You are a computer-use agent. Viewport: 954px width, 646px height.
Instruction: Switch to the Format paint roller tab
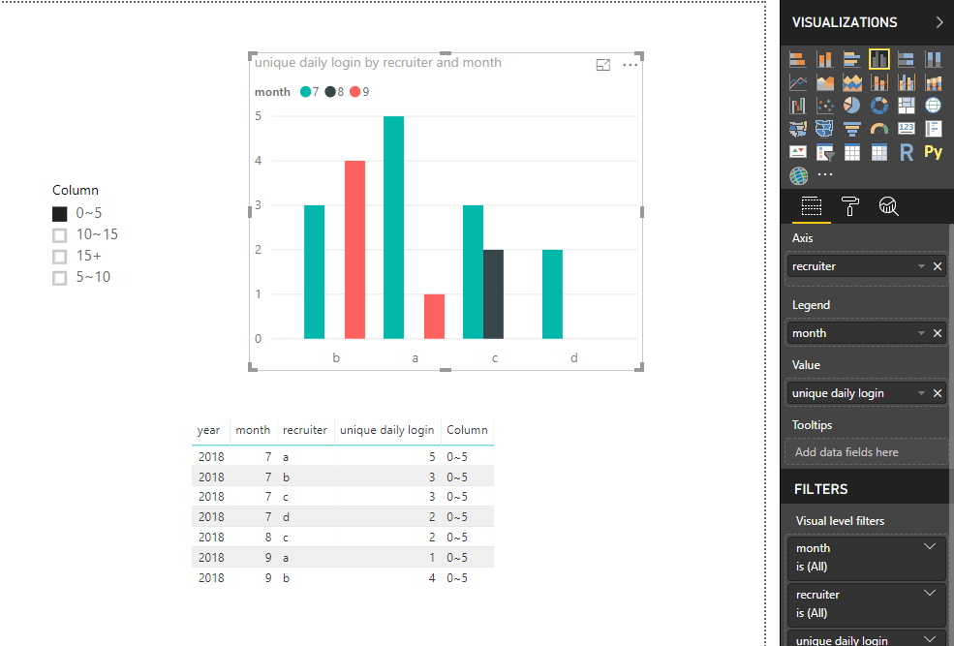850,206
